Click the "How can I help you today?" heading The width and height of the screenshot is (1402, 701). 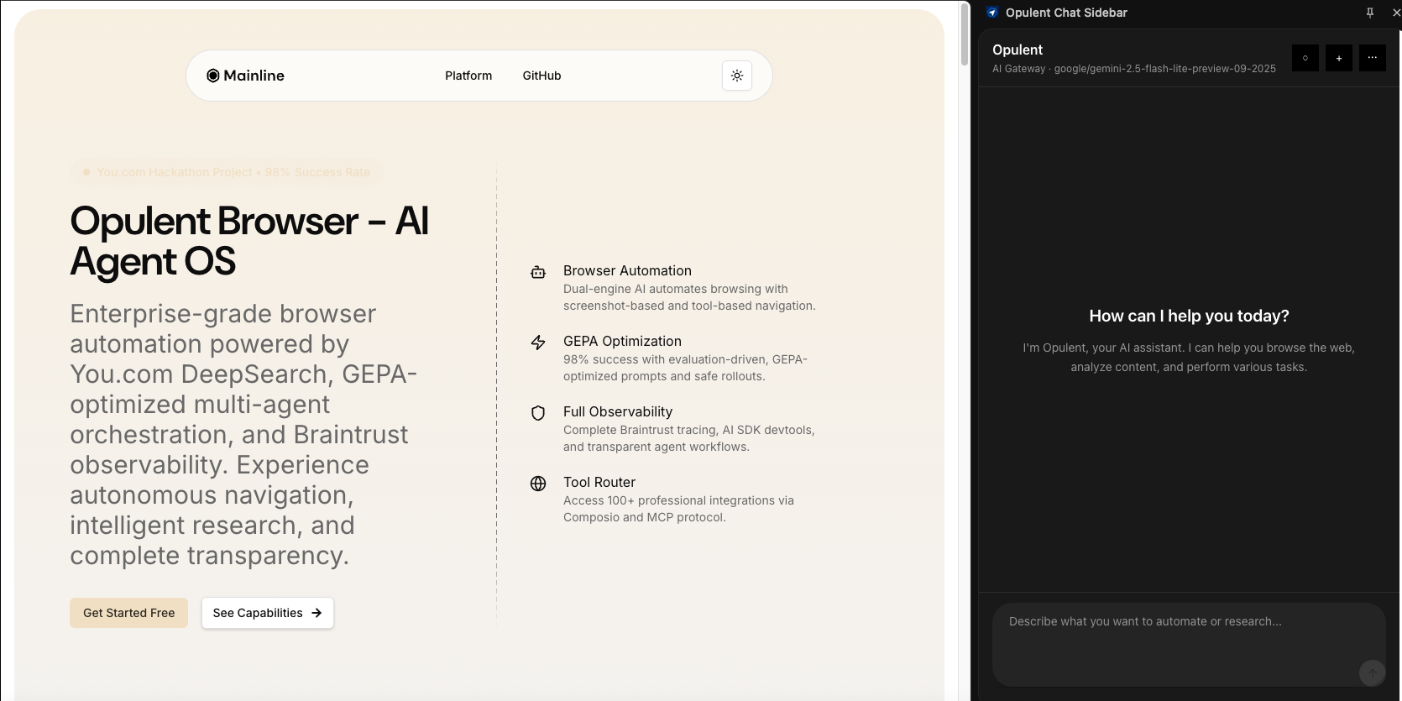point(1189,316)
